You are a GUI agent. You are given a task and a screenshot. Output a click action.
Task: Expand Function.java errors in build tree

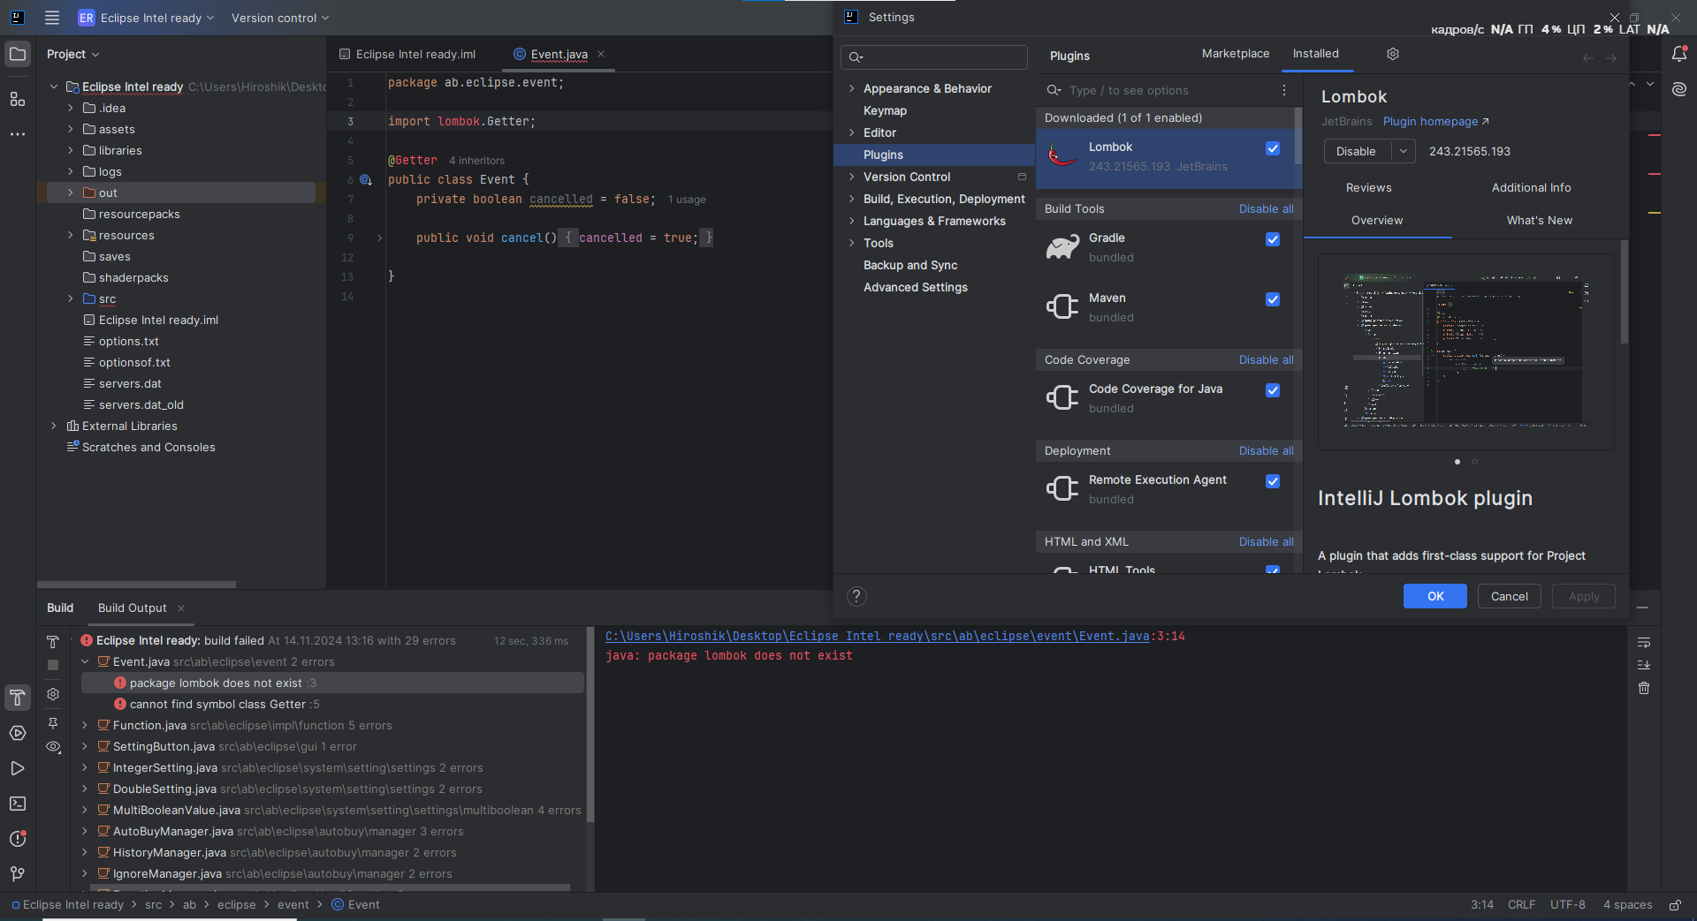click(85, 725)
